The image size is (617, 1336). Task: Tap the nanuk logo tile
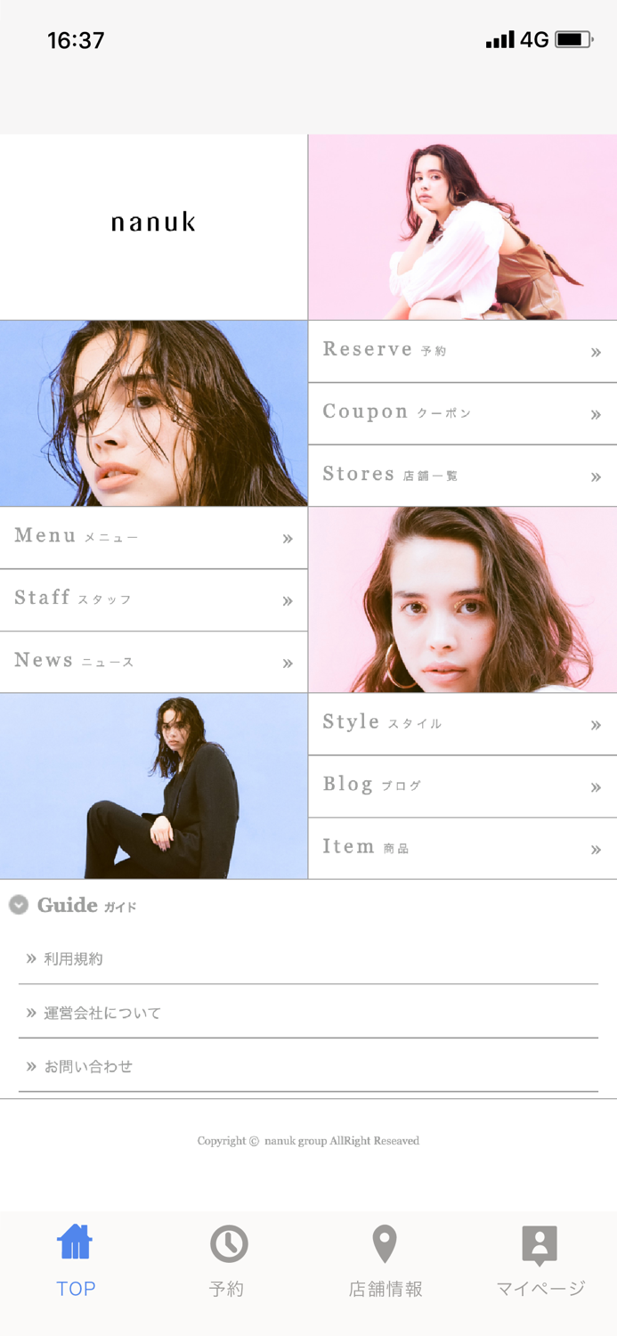(x=154, y=227)
